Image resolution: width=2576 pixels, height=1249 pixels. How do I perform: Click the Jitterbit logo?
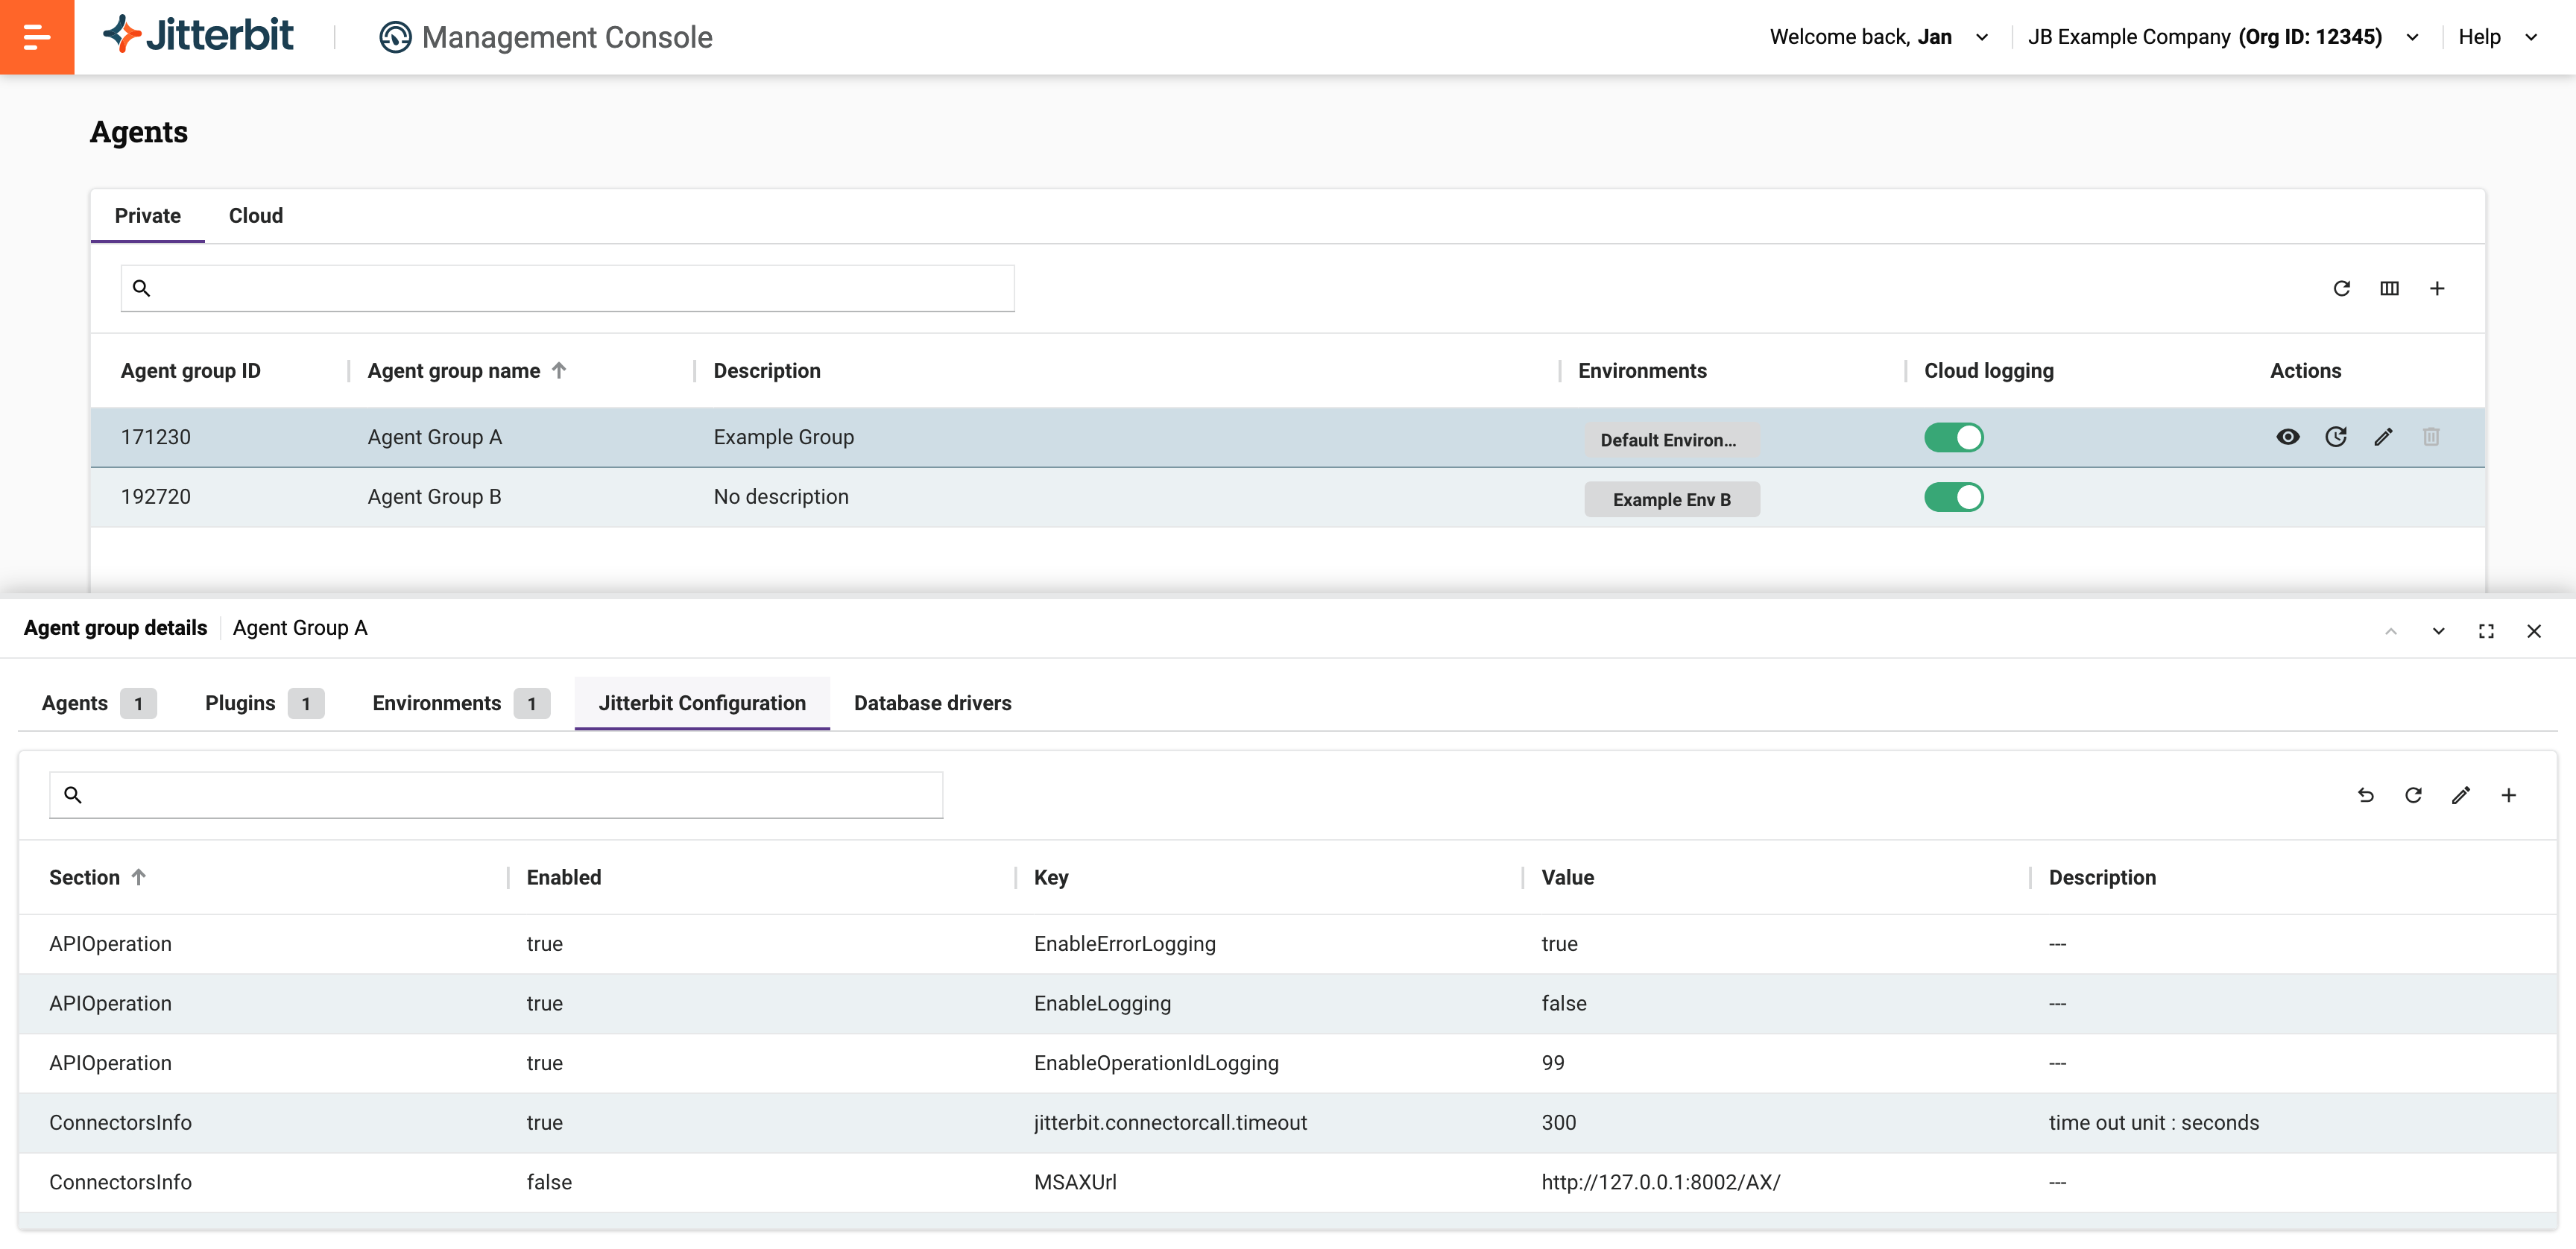[x=198, y=35]
